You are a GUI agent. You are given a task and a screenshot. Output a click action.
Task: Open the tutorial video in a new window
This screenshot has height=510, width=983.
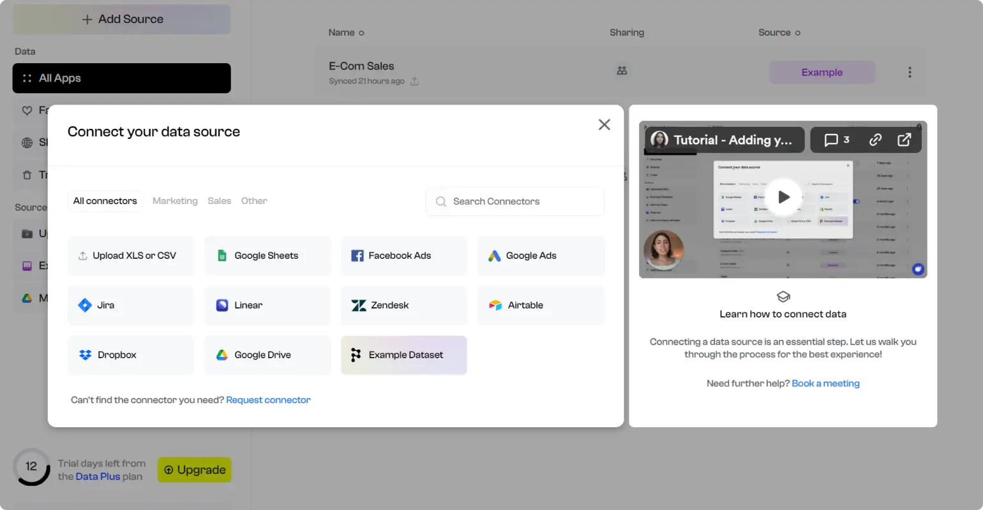904,139
